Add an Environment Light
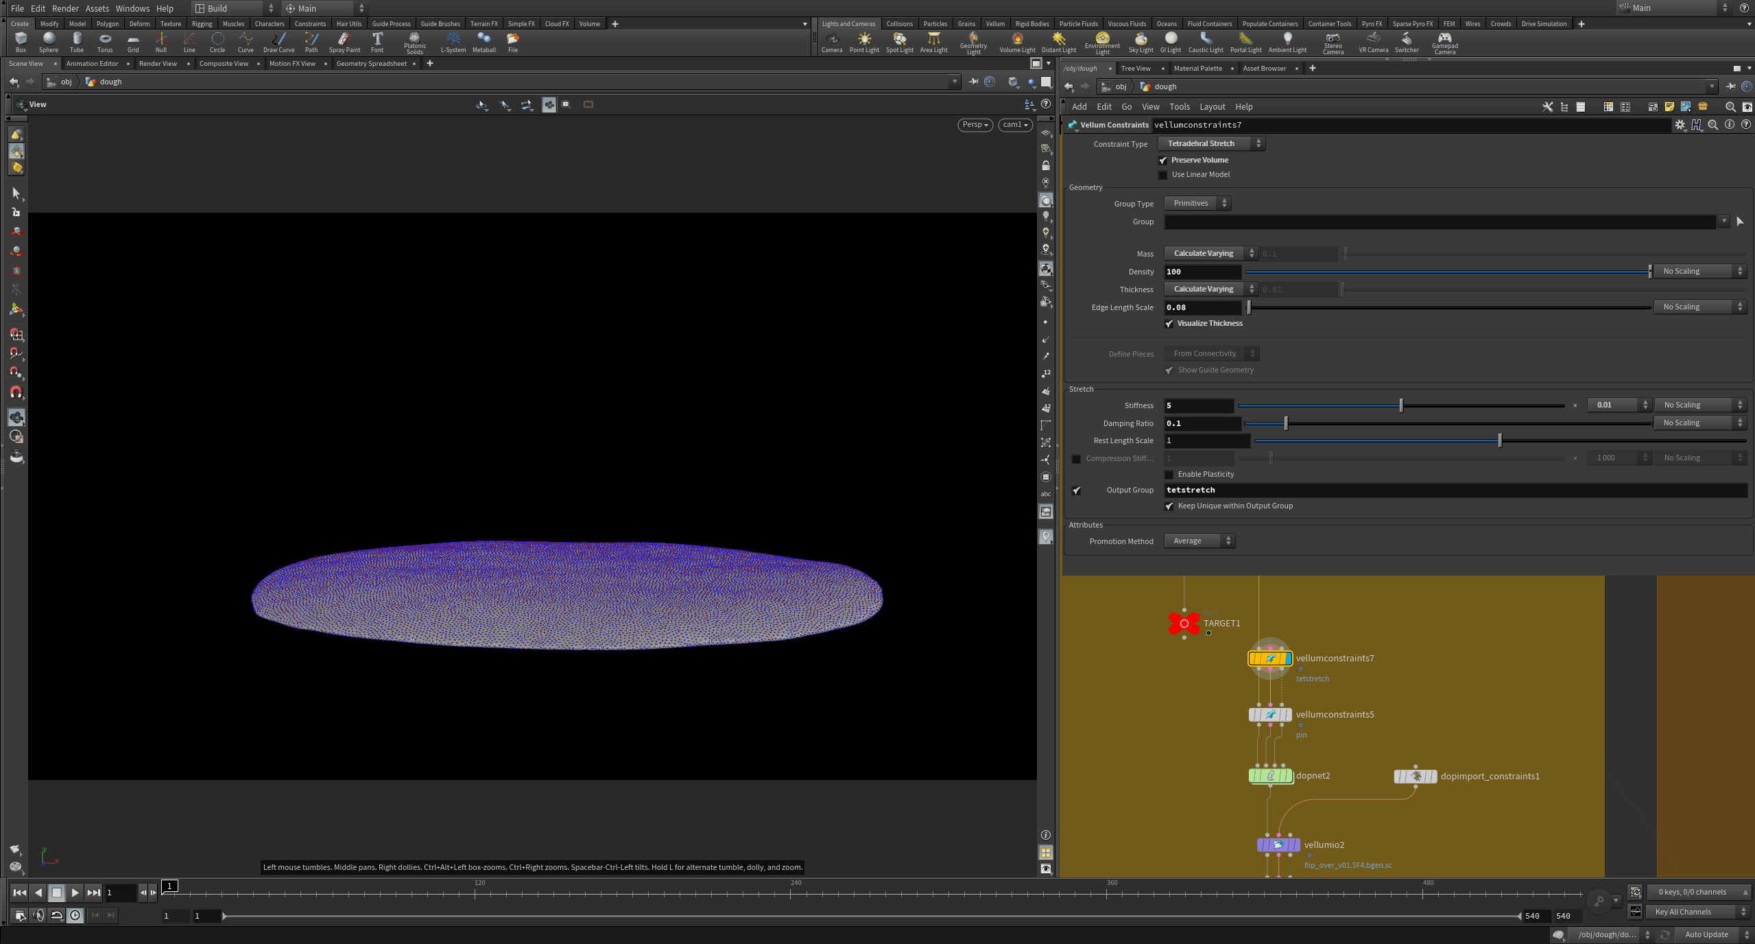The height and width of the screenshot is (944, 1755). pyautogui.click(x=1101, y=43)
